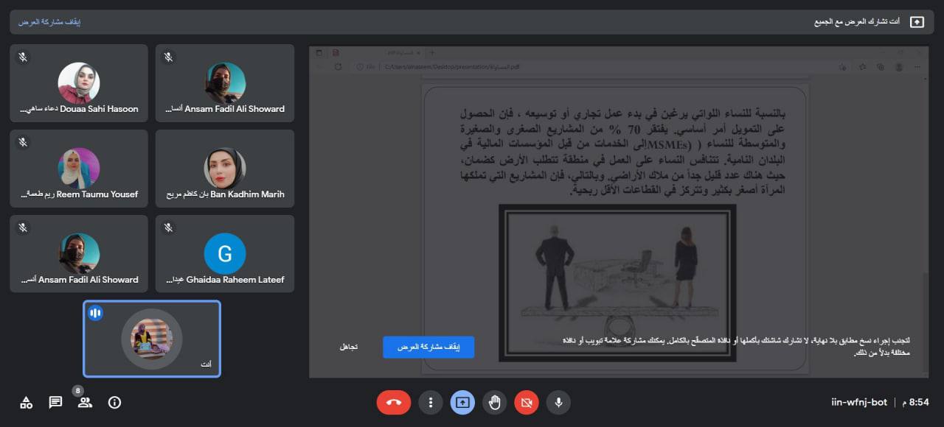Open the meeting details info icon
The image size is (944, 427).
[x=114, y=402]
